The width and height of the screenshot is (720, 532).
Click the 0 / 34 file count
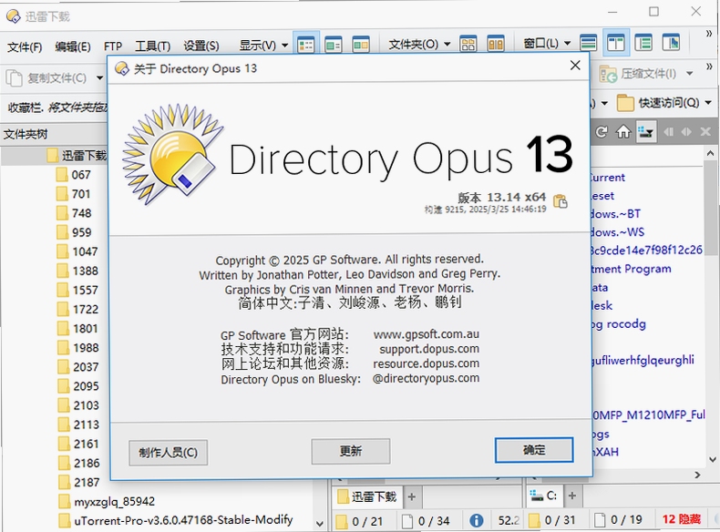(x=426, y=521)
